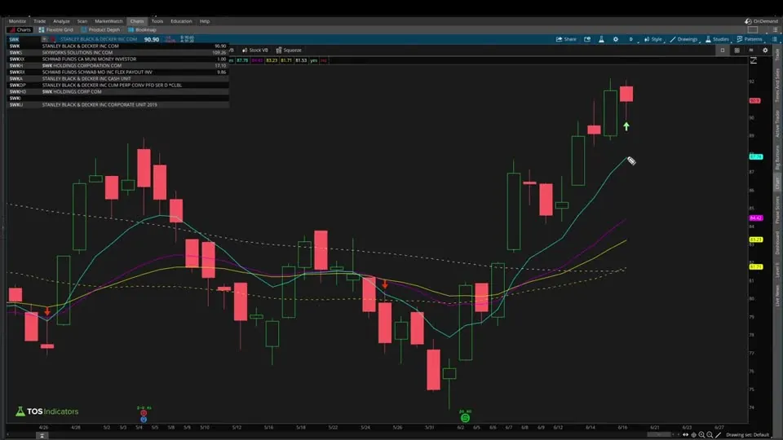Open the D timeframe dropdown
This screenshot has height=440, width=783.
tap(631, 39)
